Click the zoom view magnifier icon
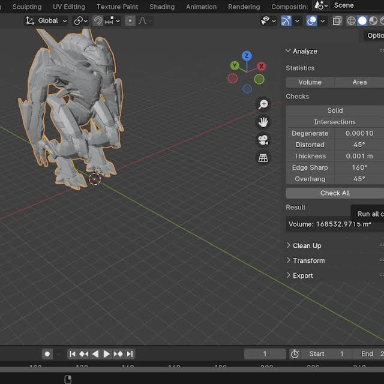The image size is (384, 384). pyautogui.click(x=263, y=104)
